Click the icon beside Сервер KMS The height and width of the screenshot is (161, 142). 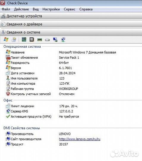8,111
